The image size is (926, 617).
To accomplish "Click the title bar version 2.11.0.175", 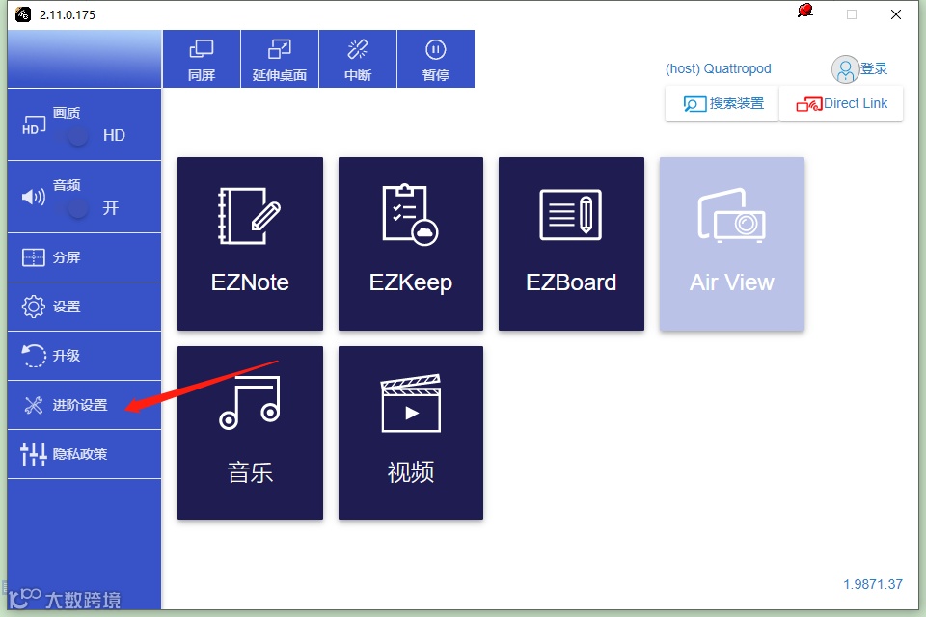I will click(68, 14).
